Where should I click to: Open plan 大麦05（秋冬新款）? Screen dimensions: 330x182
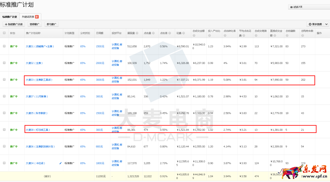[37, 113]
